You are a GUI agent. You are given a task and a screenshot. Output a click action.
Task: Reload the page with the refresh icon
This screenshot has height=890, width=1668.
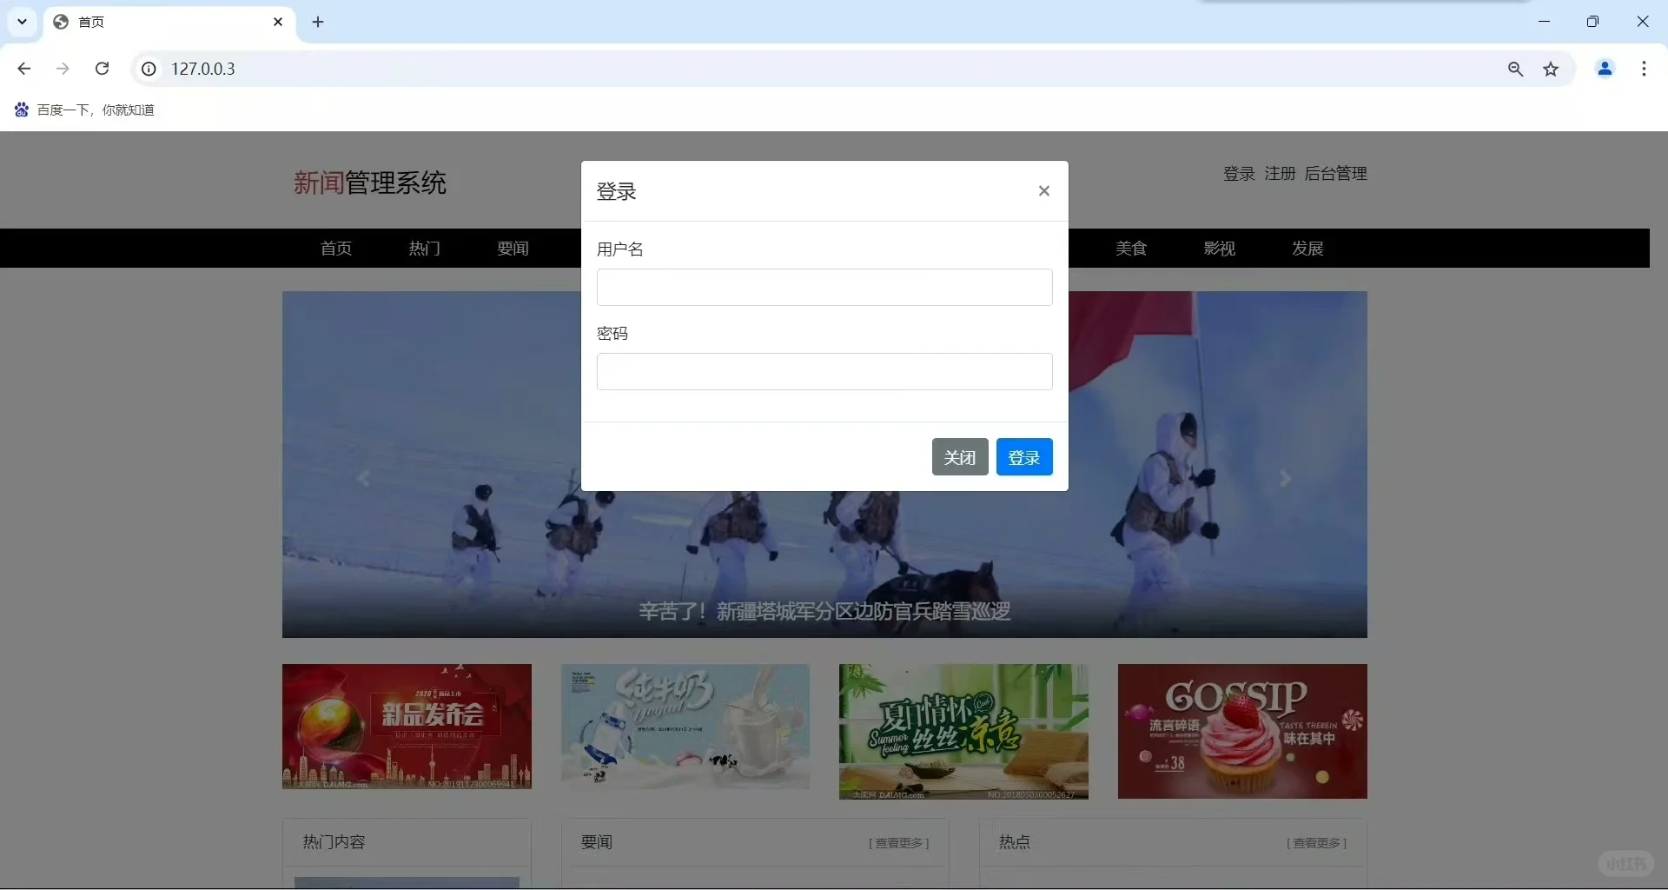(x=102, y=69)
